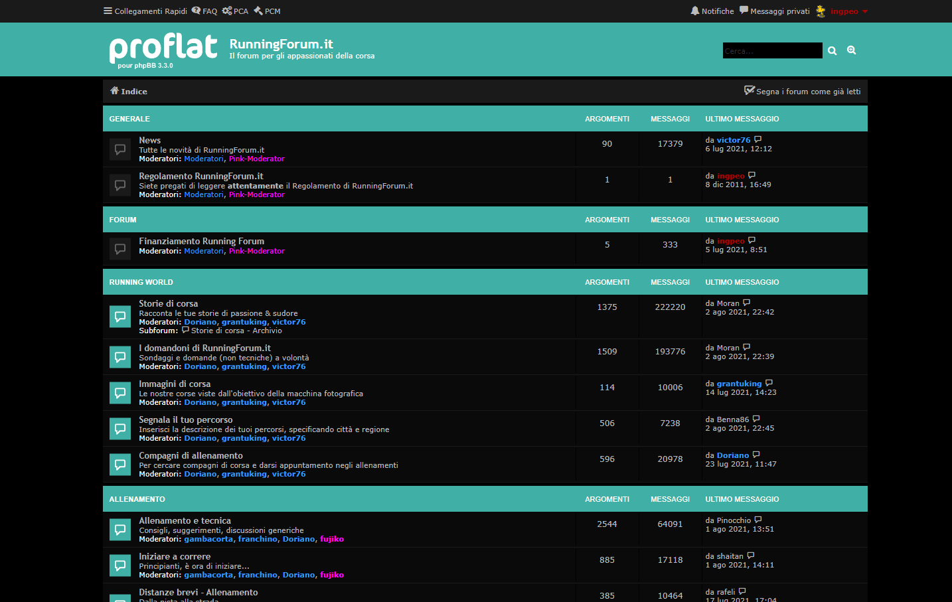Viewport: 952px width, 602px height.
Task: Click Storie di corsa forum icon
Action: point(120,317)
